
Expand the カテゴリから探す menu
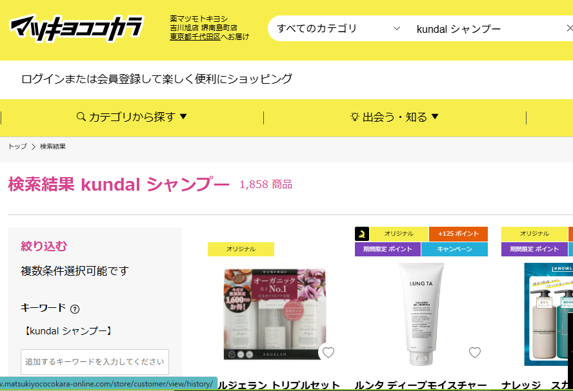pos(132,117)
